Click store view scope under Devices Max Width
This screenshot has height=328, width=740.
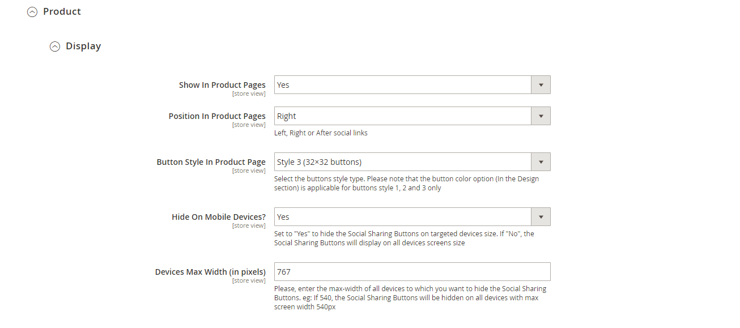point(249,281)
